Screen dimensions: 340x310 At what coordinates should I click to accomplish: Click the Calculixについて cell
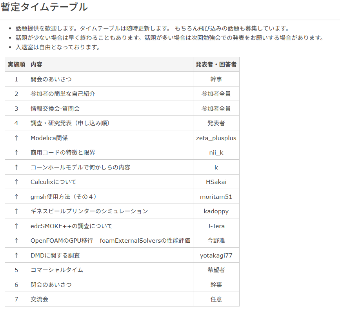(x=111, y=182)
